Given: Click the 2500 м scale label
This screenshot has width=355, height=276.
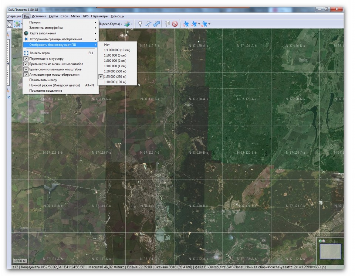Looking at the screenshot, I should coord(20,261).
